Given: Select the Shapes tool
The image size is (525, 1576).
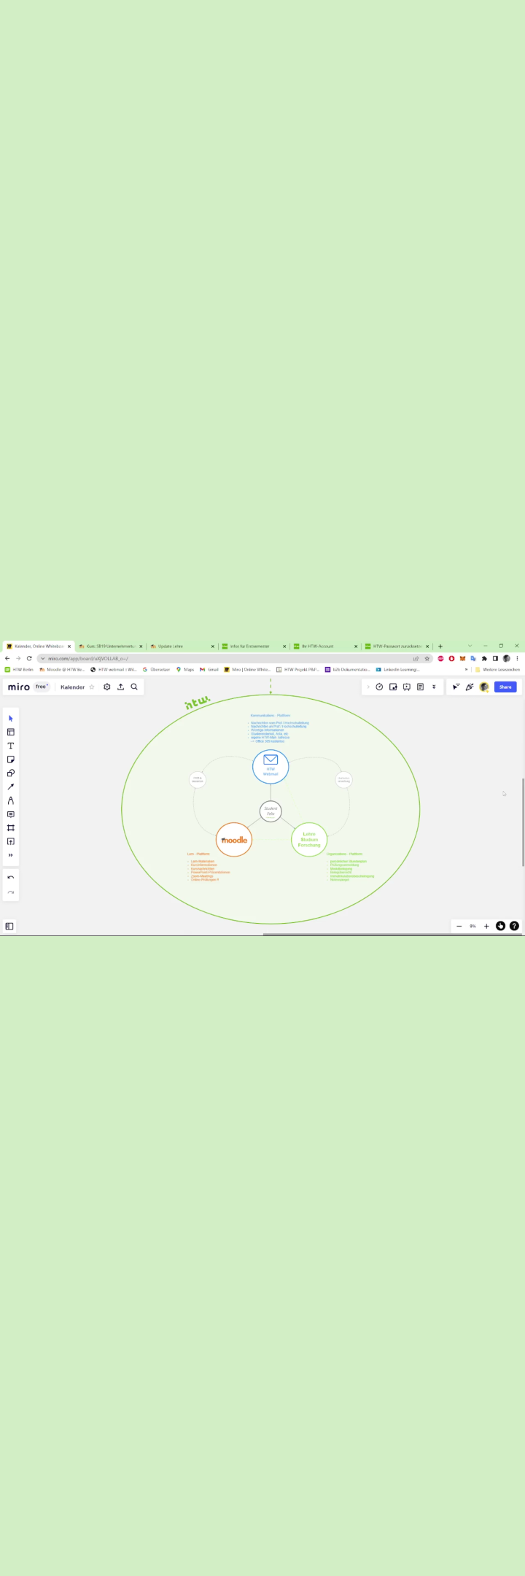Looking at the screenshot, I should (11, 773).
